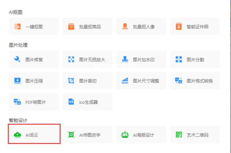The height and width of the screenshot is (153, 231).
Task: Click the ico生成器 icon
Action: point(71,102)
